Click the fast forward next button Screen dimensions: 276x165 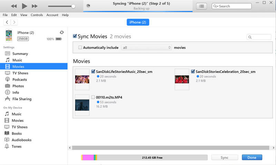34,6
